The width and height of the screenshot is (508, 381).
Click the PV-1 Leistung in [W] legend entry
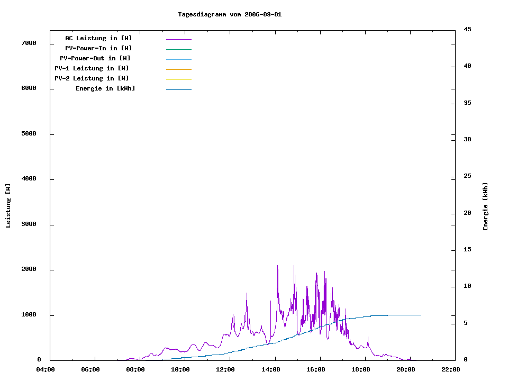pyautogui.click(x=92, y=68)
